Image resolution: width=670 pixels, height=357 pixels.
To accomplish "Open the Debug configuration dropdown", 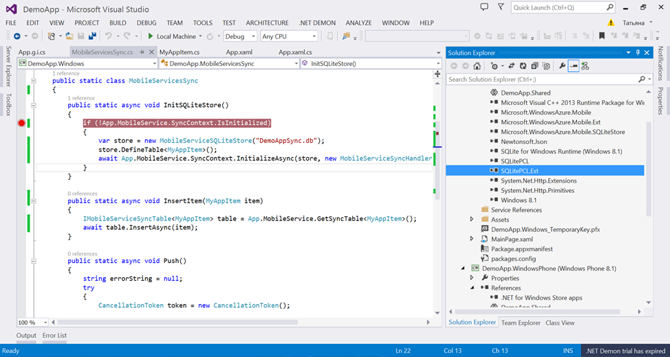I will (x=239, y=36).
